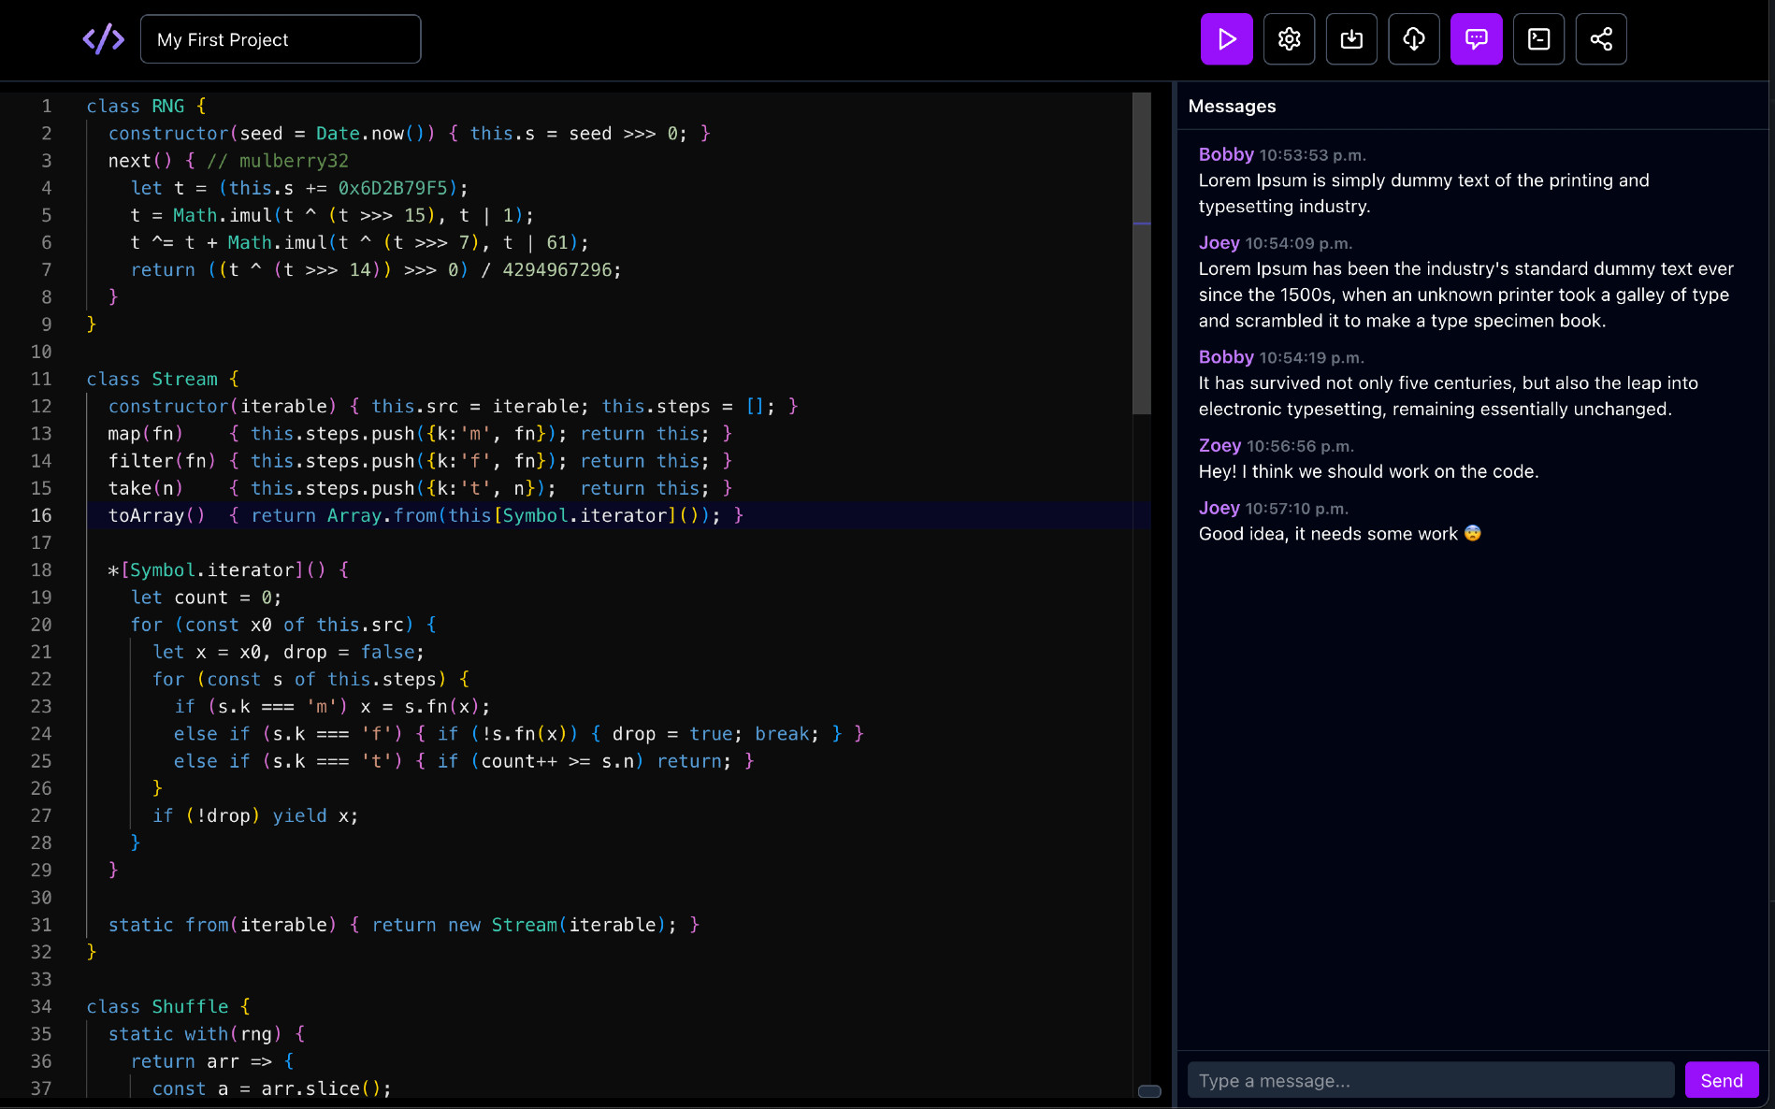Click Joey's name on the 10:54:09 message

1219,242
